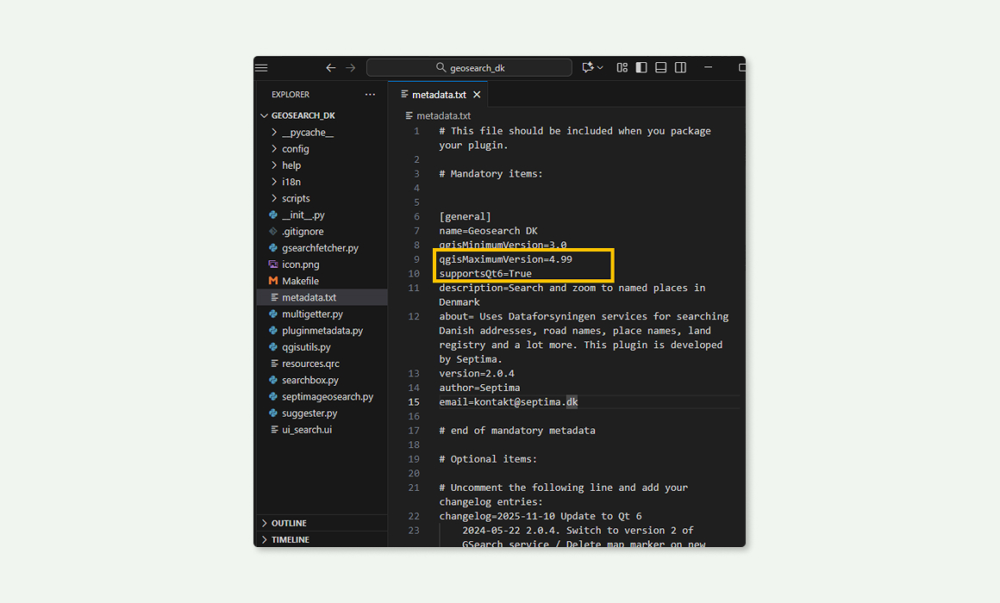Toggle the primary side bar visibility
Screen dimensions: 1000x603
[x=641, y=67]
